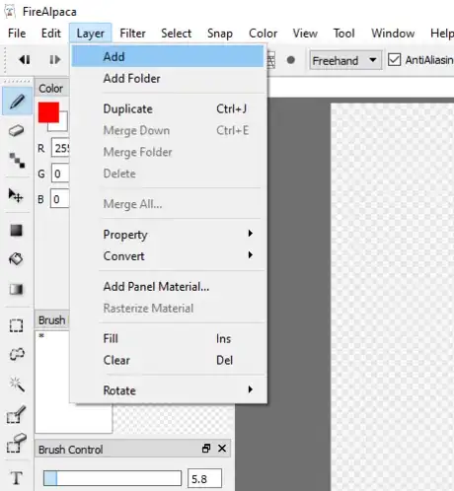The width and height of the screenshot is (454, 491).
Task: Click the brush size value 5.8 field
Action: [x=204, y=478]
